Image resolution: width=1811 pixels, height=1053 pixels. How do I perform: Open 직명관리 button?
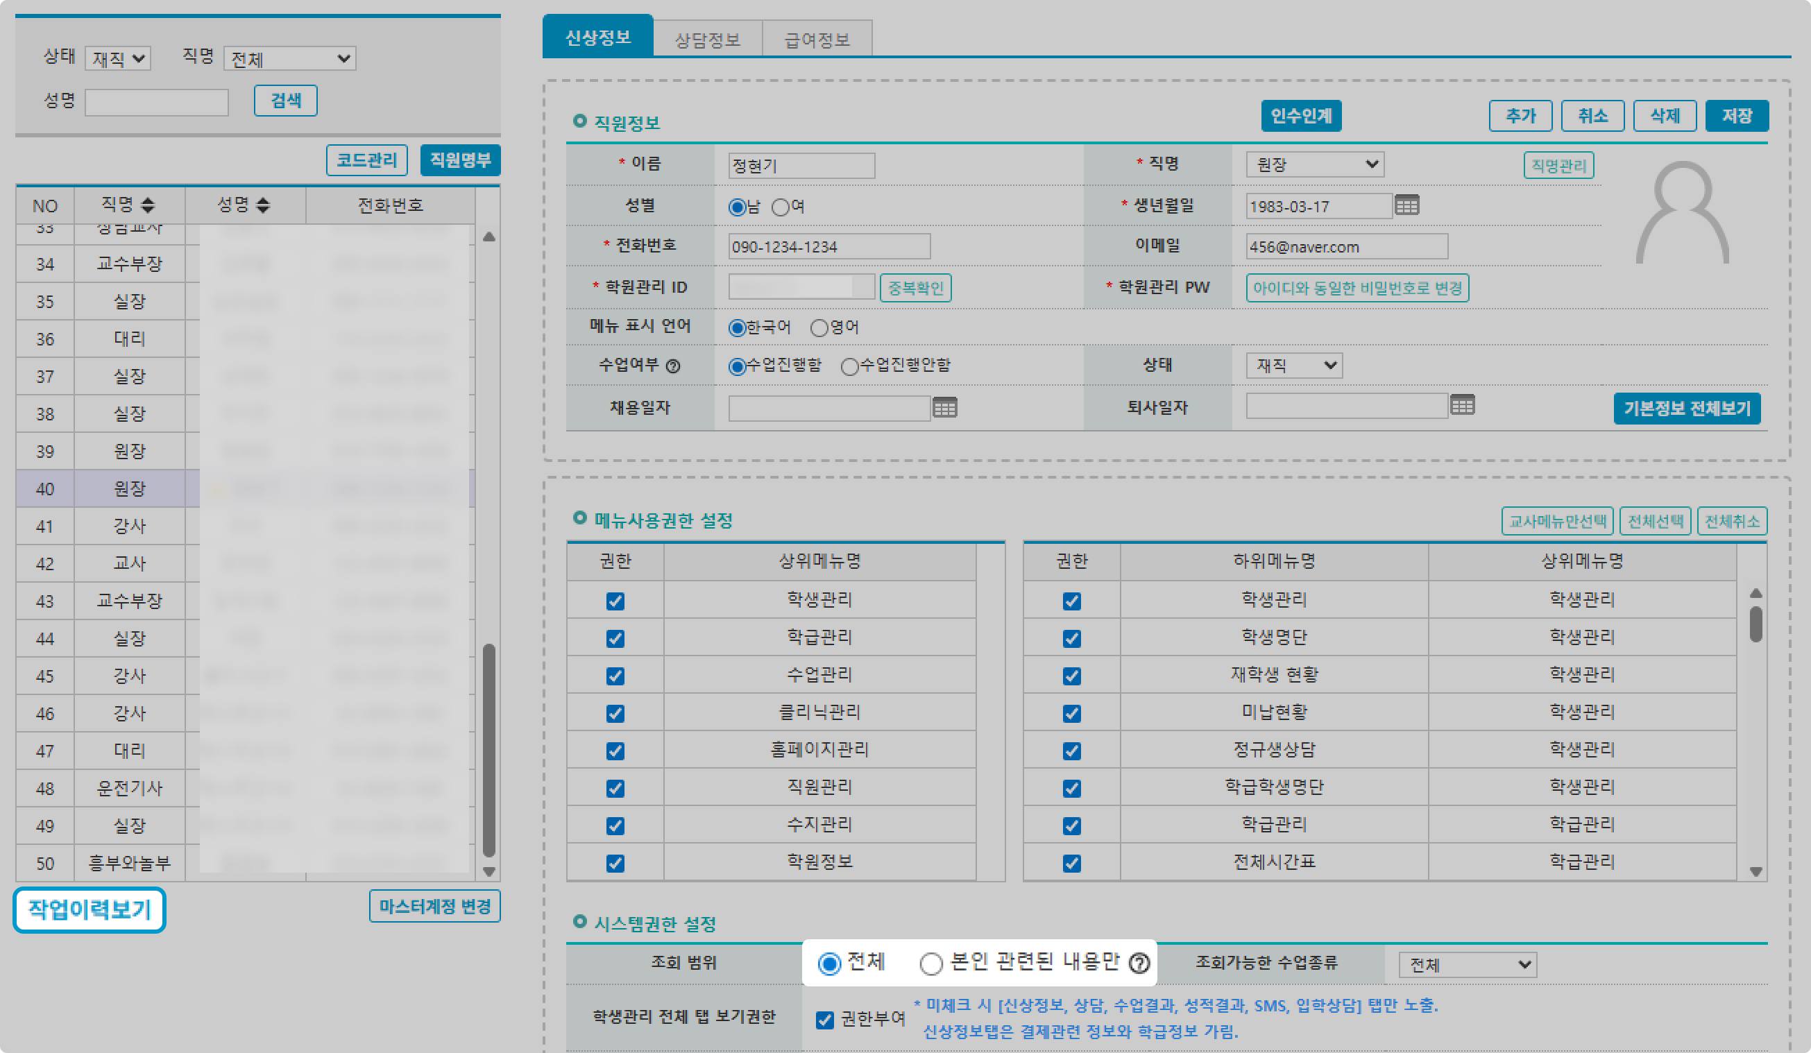(x=1558, y=165)
